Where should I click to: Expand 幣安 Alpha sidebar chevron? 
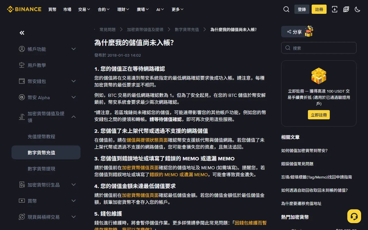pos(74,97)
